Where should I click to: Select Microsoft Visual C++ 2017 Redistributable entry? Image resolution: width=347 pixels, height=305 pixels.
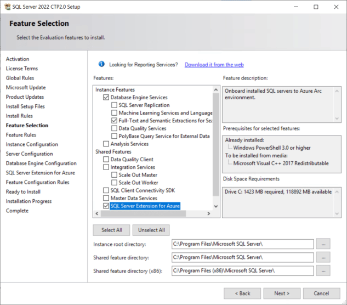[281, 163]
